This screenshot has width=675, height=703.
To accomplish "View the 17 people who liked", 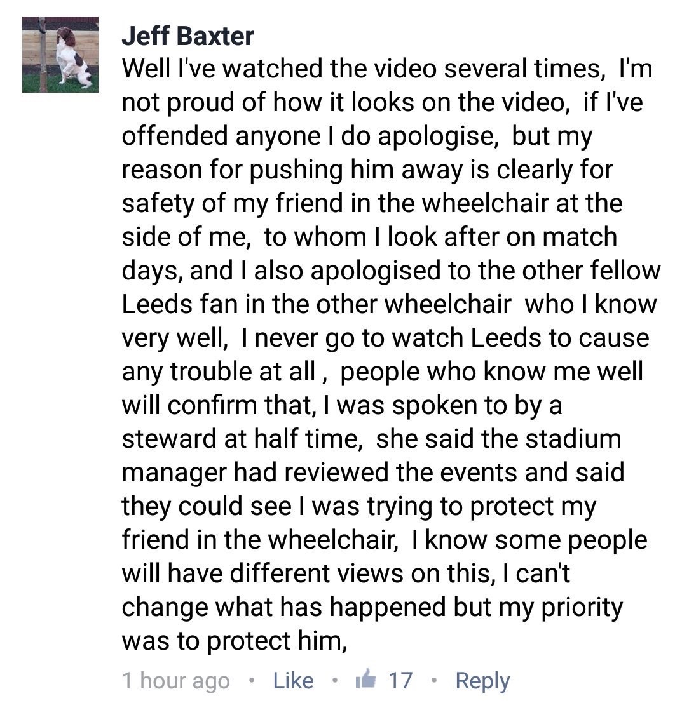I will click(400, 680).
